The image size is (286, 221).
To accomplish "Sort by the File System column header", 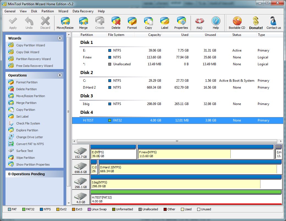I will [120, 35].
